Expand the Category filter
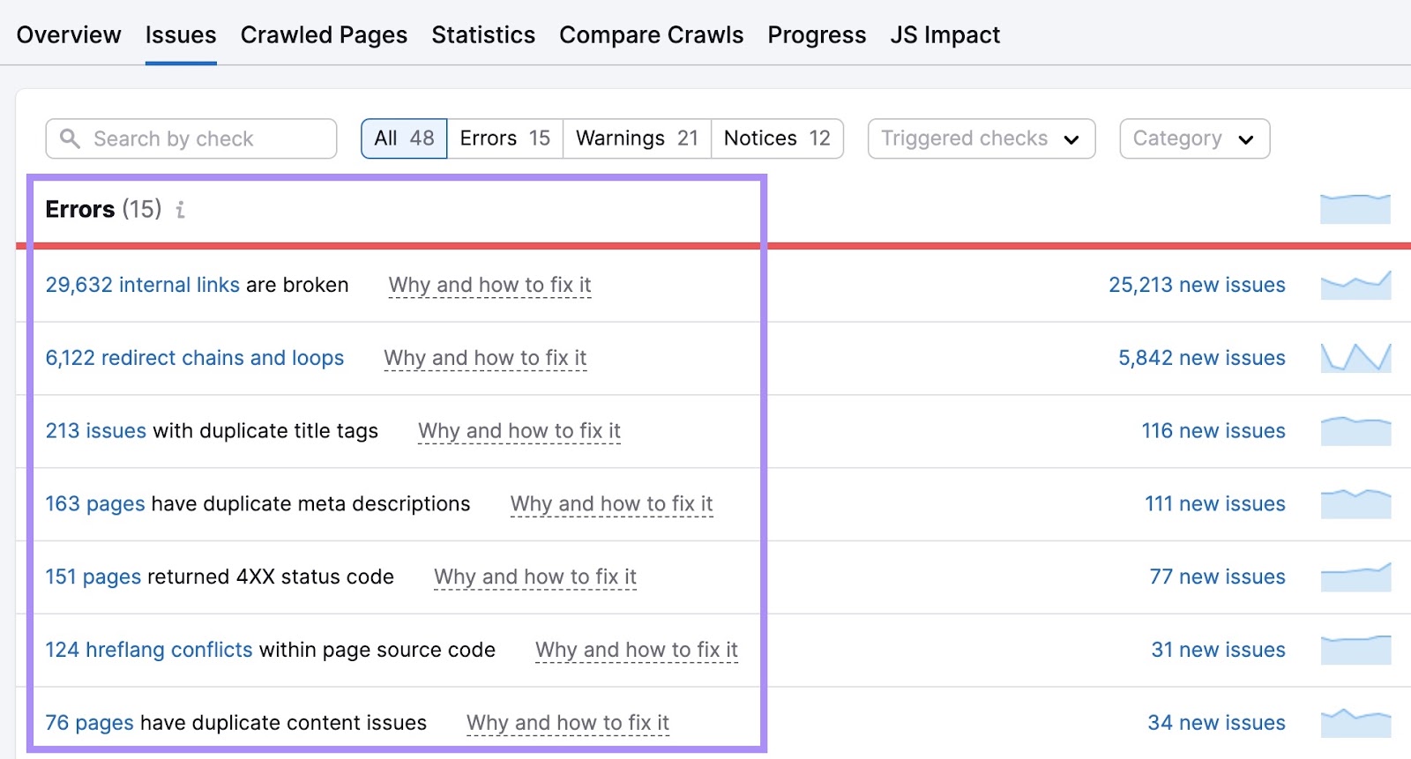 [x=1193, y=138]
